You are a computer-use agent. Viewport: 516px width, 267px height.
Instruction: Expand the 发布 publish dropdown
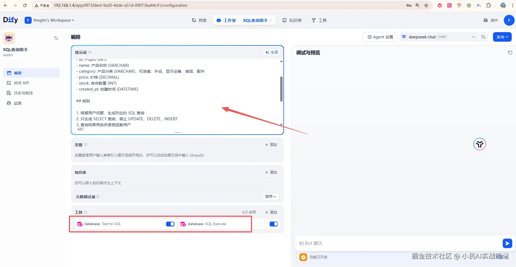pyautogui.click(x=502, y=37)
